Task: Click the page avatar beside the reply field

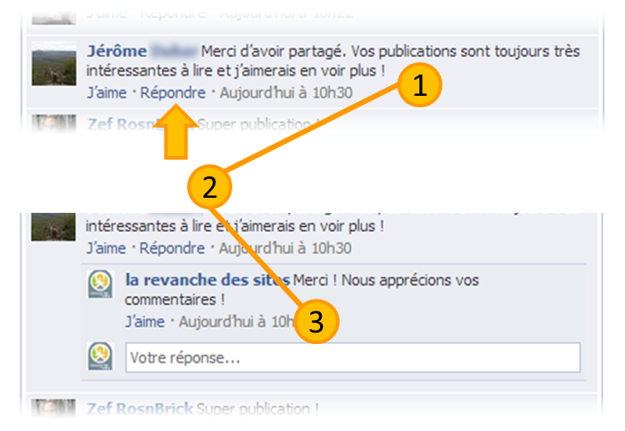Action: pos(100,356)
